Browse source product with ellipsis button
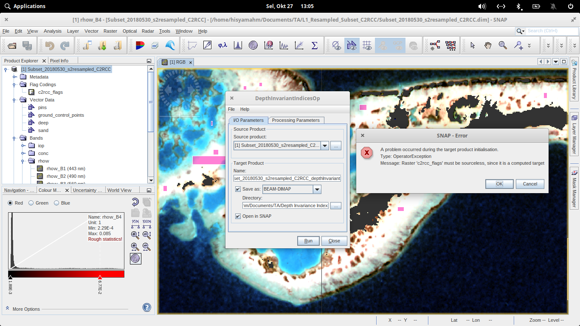This screenshot has height=326, width=580. 336,146
